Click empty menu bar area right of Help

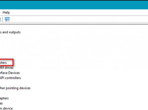(79, 12)
